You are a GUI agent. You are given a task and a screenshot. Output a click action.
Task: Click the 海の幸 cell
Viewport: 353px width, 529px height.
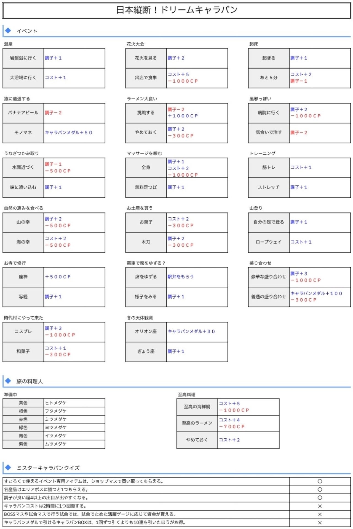pos(23,242)
